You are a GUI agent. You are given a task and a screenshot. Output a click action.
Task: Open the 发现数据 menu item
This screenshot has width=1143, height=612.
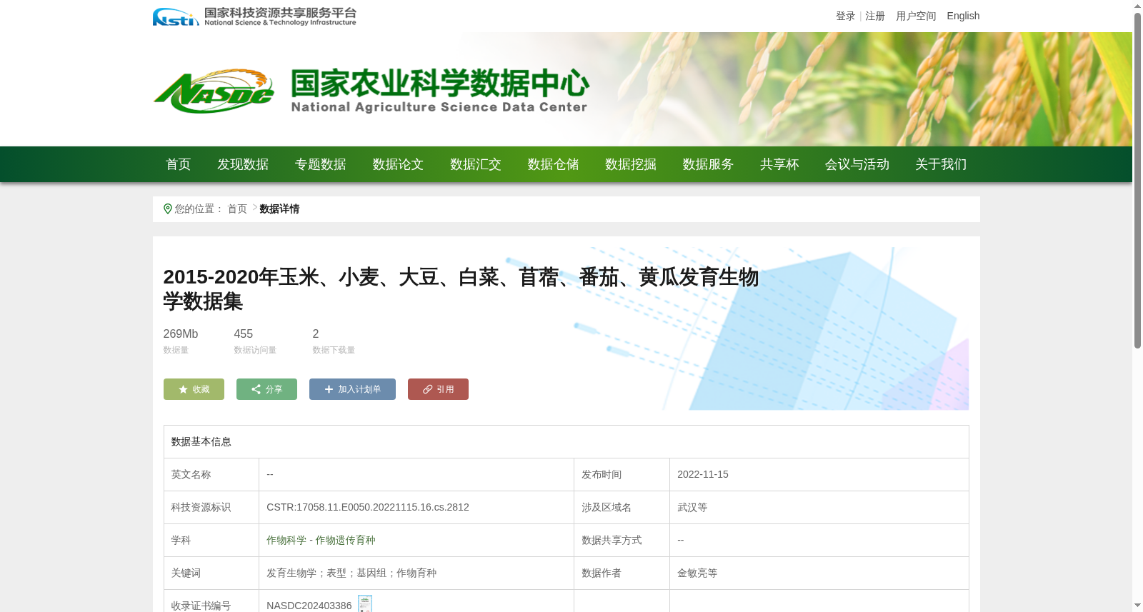click(x=243, y=164)
